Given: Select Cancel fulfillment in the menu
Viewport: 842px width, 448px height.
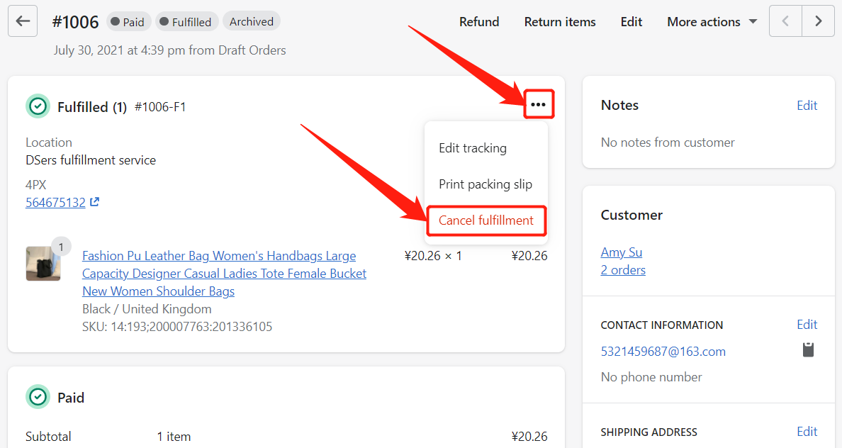Looking at the screenshot, I should [486, 220].
